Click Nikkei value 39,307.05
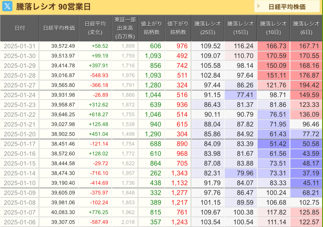The height and width of the screenshot is (227, 323). click(x=63, y=222)
